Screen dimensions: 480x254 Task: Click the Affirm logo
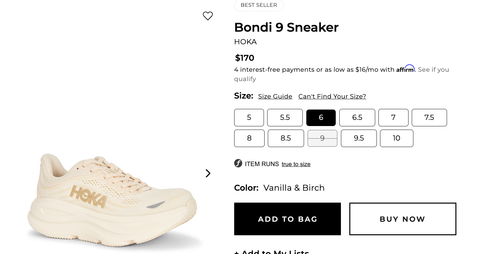[x=405, y=69]
